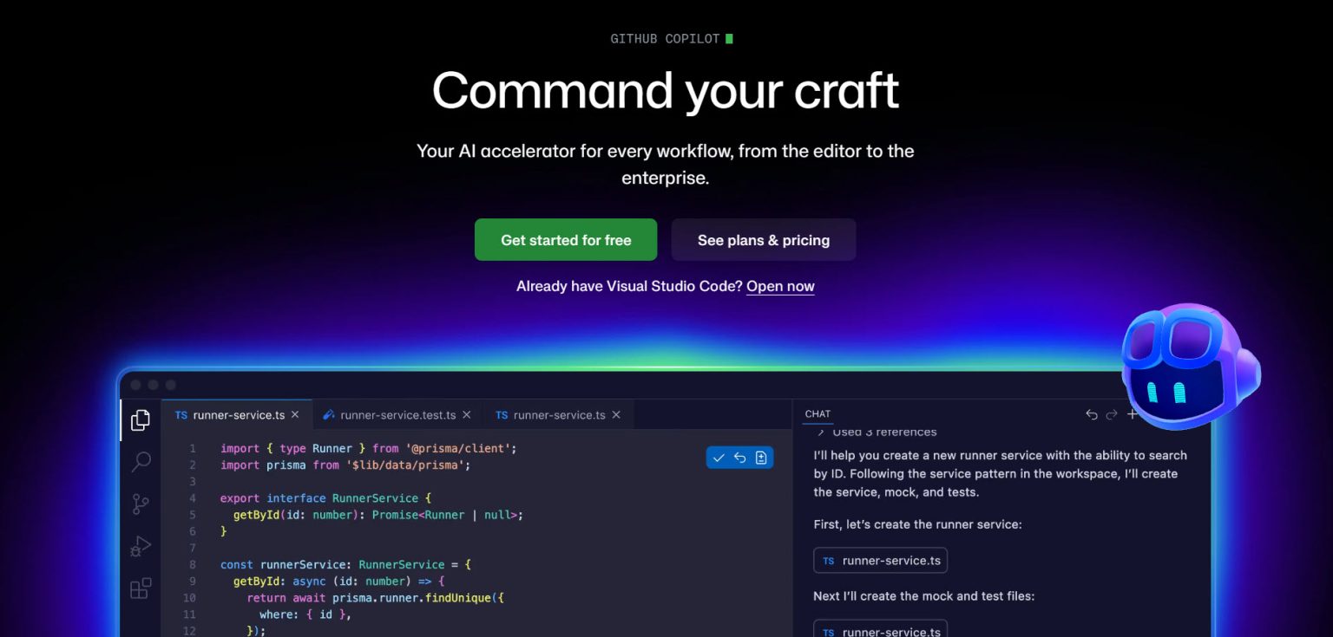The image size is (1333, 637).
Task: Open the See plans & pricing page
Action: pyautogui.click(x=763, y=240)
